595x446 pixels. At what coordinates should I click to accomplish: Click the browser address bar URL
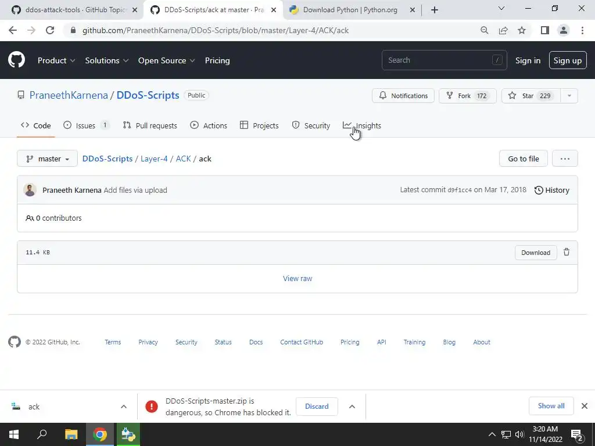(x=216, y=30)
